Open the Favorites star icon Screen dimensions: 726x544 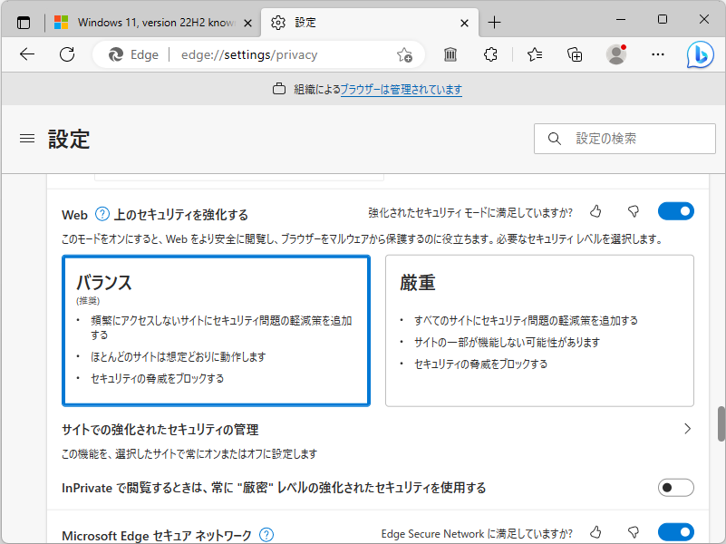(x=533, y=55)
